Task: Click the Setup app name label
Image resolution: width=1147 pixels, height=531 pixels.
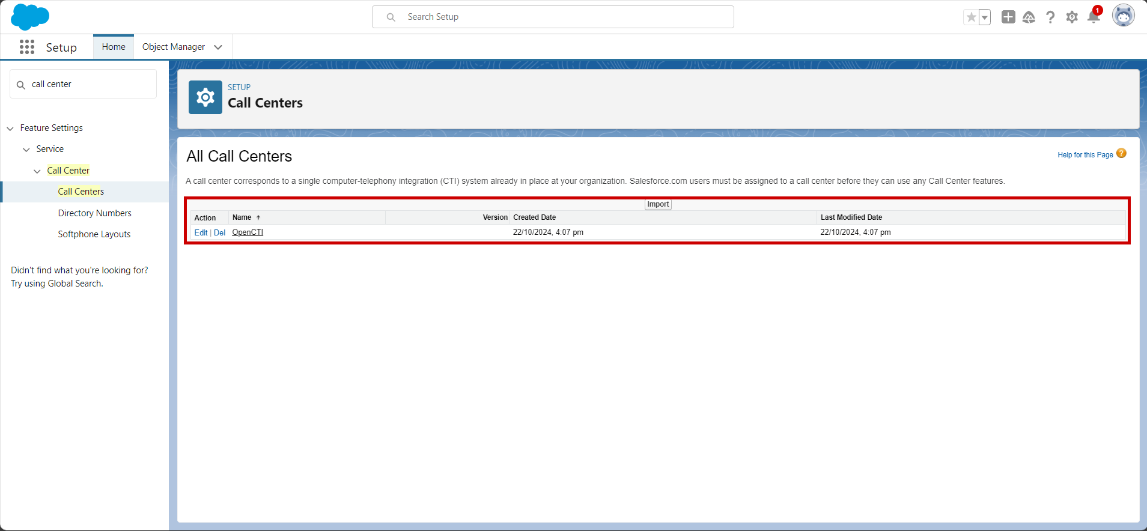Action: tap(61, 47)
